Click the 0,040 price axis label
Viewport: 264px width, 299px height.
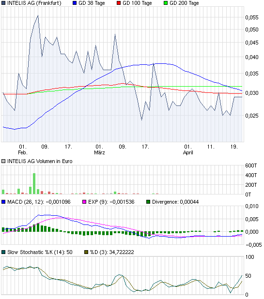pyautogui.click(x=252, y=57)
